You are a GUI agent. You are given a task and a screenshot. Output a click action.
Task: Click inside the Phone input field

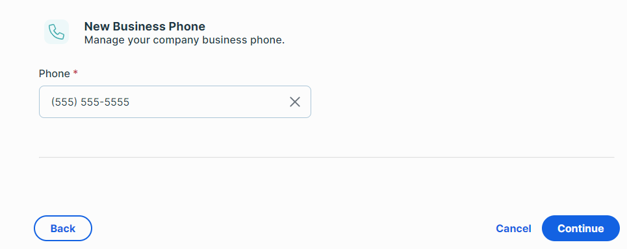[175, 102]
